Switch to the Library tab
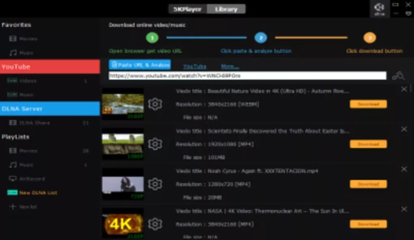This screenshot has height=240, width=414. point(226,9)
